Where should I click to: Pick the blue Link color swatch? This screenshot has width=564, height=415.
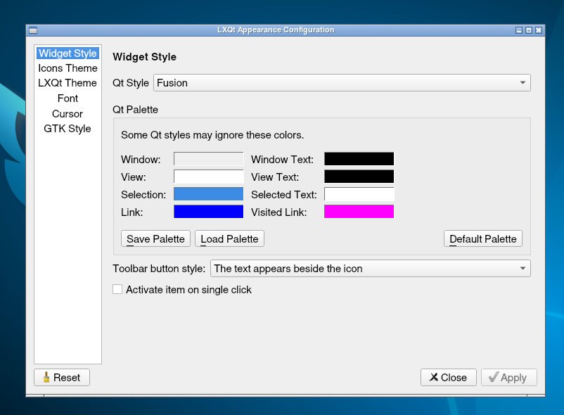point(208,212)
